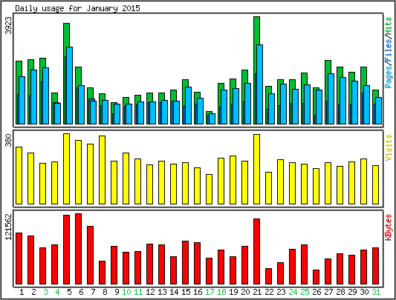The width and height of the screenshot is (396, 300).
Task: Click the green day 4 axis label
Action: 57,292
